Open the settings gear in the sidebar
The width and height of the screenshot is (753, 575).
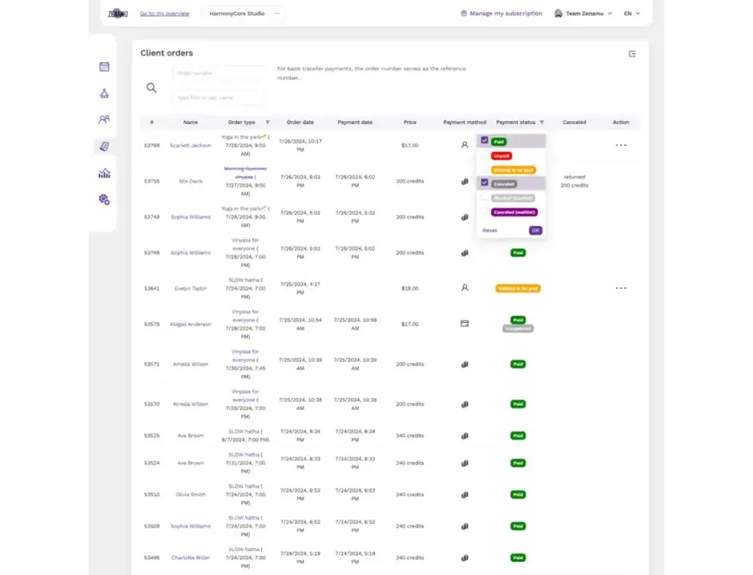[104, 199]
